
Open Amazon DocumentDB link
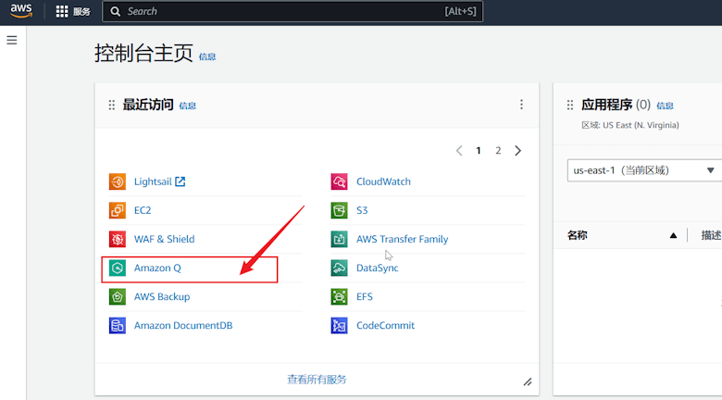point(183,325)
